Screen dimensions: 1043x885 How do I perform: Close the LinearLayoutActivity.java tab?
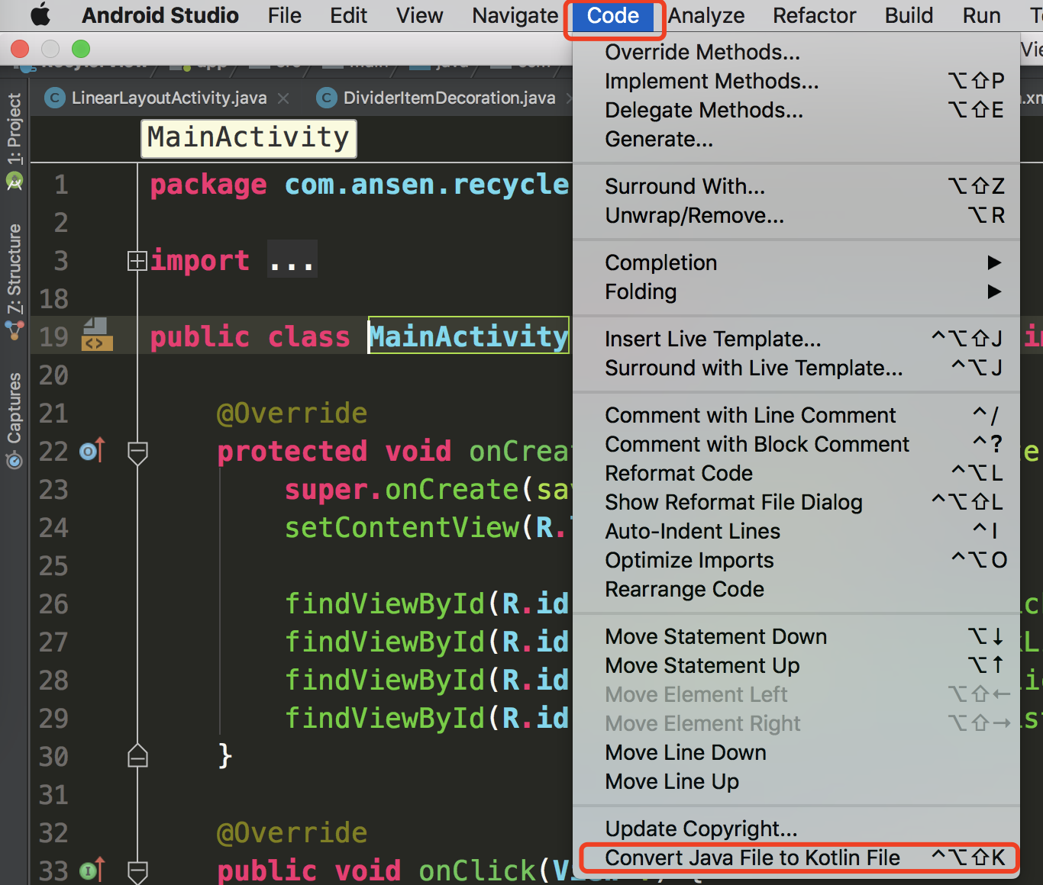point(283,98)
